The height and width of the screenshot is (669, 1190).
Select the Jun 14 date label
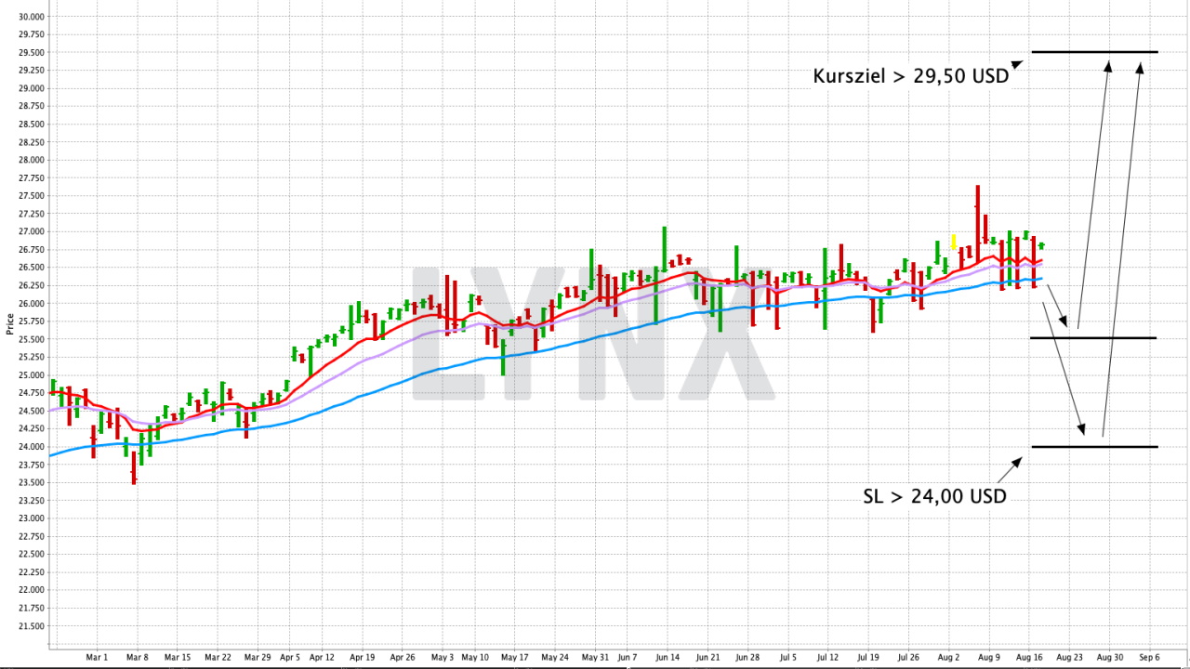pyautogui.click(x=668, y=657)
